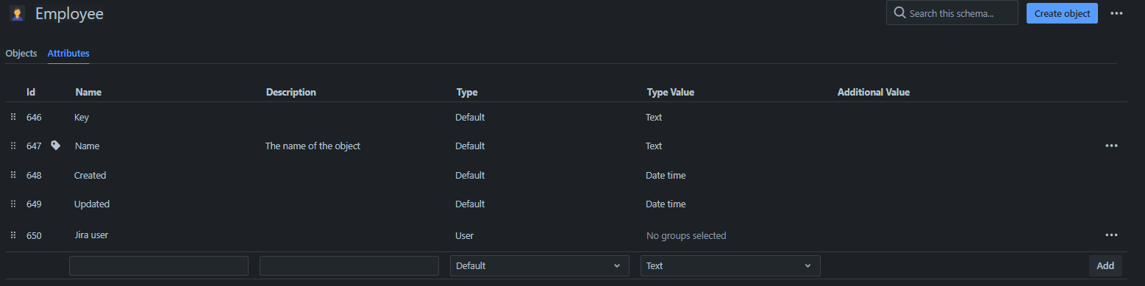Click the Employee page title

tap(69, 13)
